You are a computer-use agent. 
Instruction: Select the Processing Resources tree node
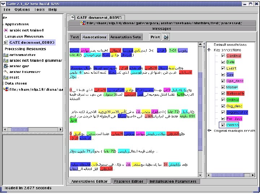[25, 49]
